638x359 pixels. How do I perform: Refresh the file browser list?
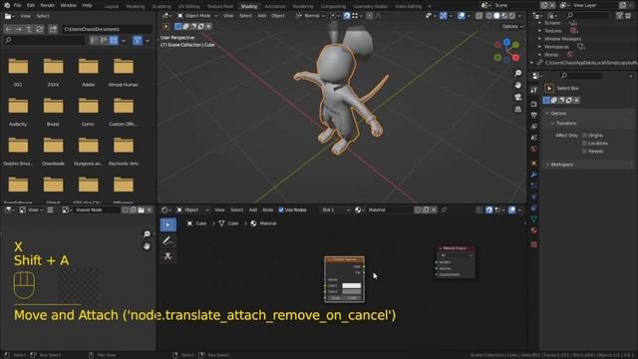coord(40,29)
